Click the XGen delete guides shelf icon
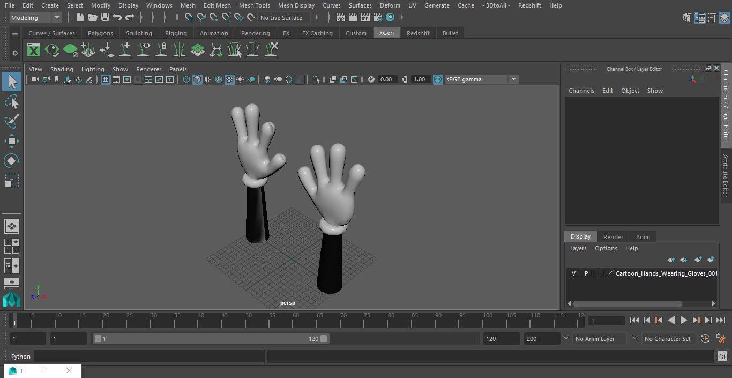The image size is (732, 378). click(x=271, y=50)
